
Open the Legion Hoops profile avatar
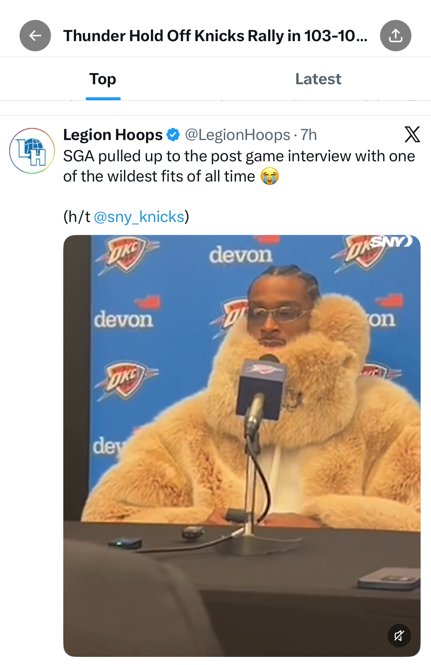32,151
